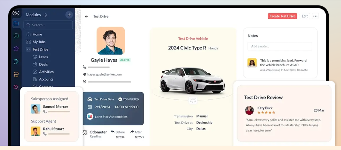Image resolution: width=341 pixels, height=150 pixels.
Task: Click the Lone Star Automobiles logo icon
Action: [x=90, y=117]
